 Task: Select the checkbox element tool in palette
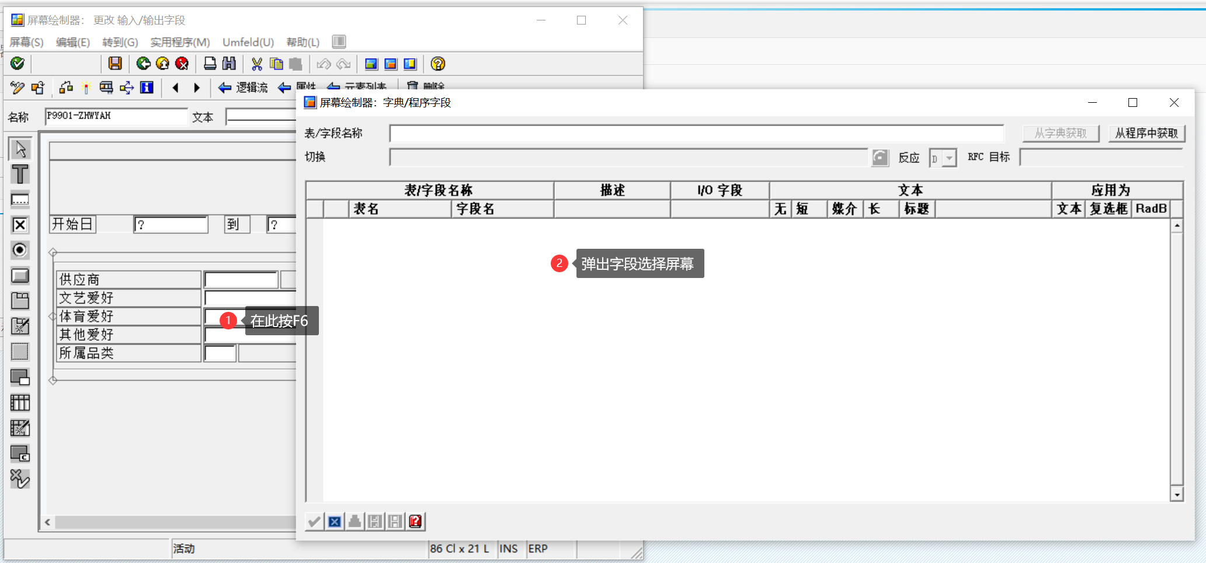click(20, 225)
